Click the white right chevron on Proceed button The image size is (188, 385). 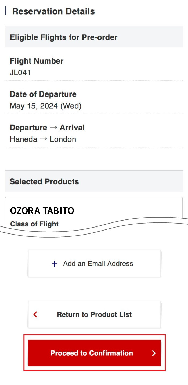click(154, 353)
